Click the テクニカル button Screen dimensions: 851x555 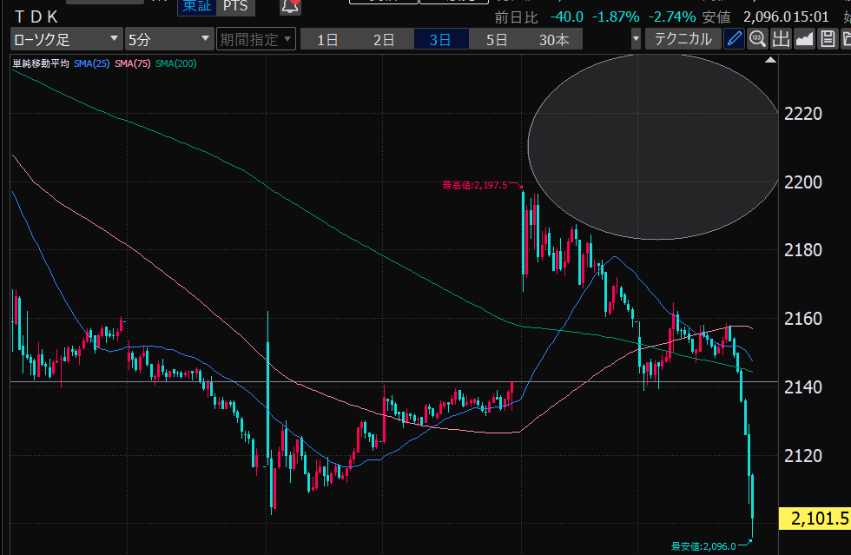click(683, 39)
